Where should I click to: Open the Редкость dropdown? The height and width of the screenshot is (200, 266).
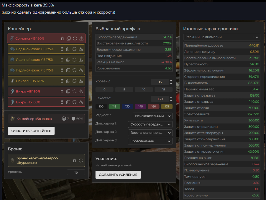coord(152,116)
